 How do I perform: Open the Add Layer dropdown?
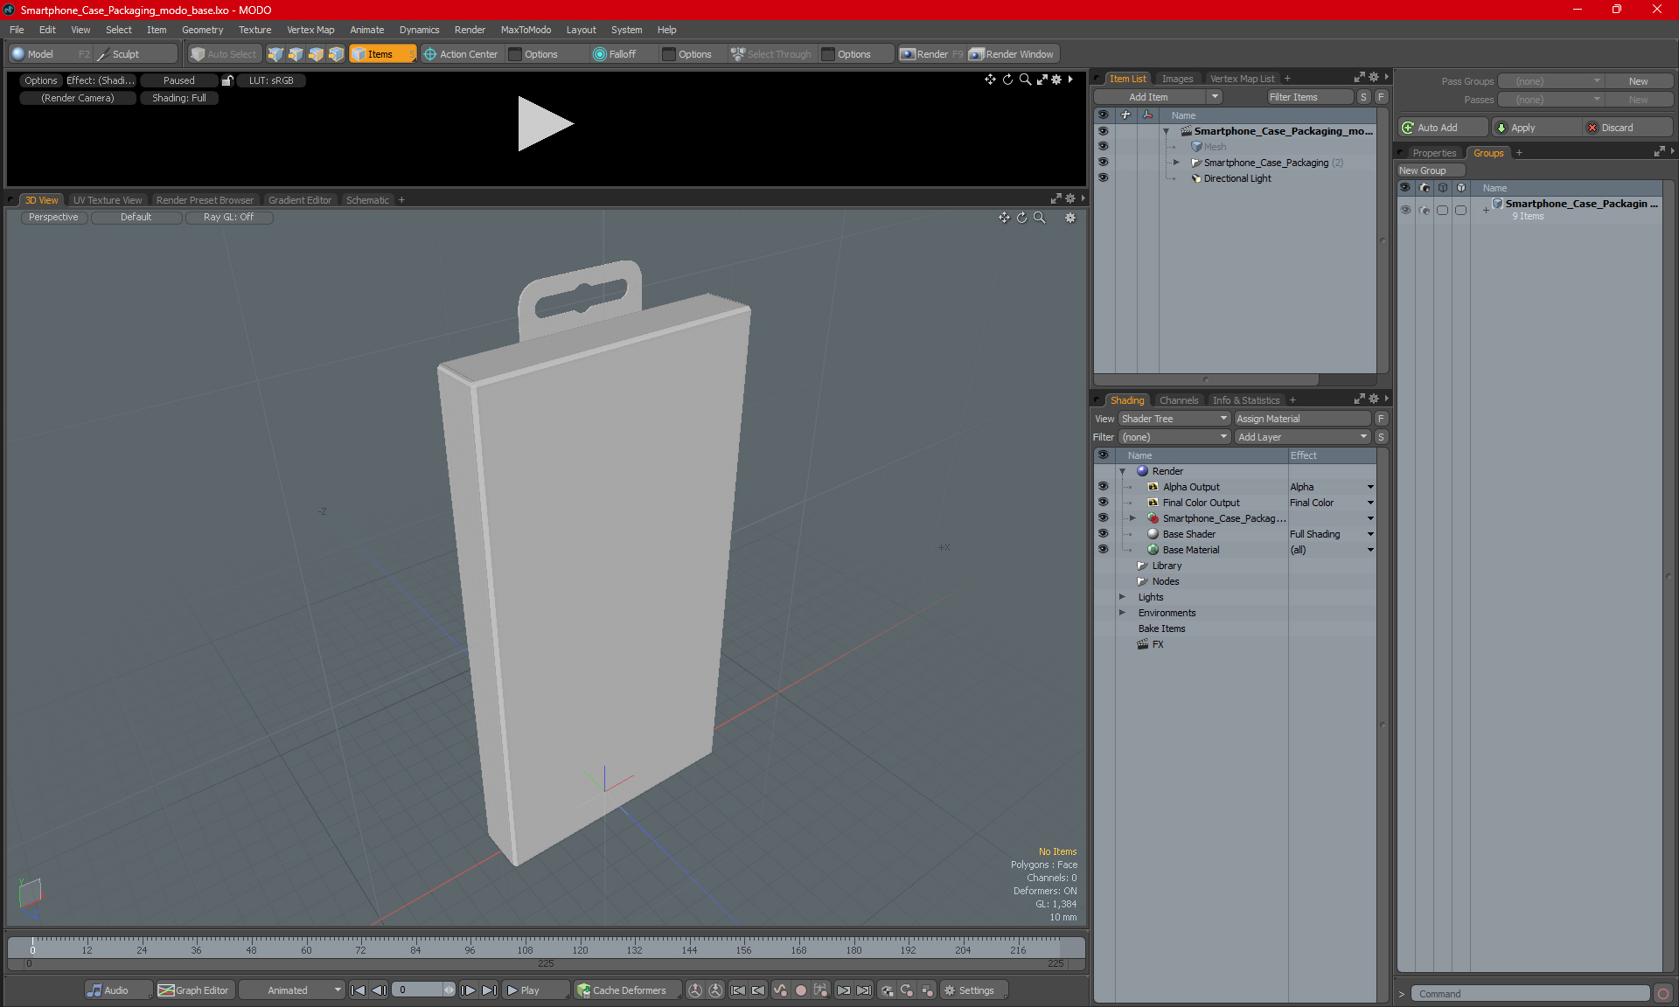tap(1301, 437)
